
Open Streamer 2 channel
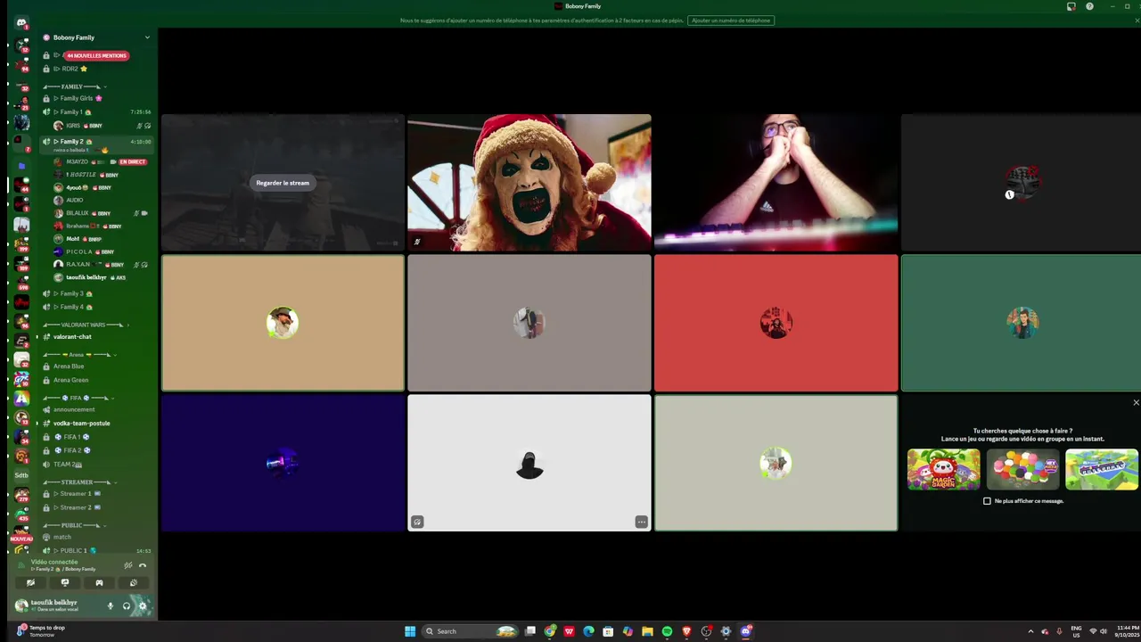click(x=96, y=507)
